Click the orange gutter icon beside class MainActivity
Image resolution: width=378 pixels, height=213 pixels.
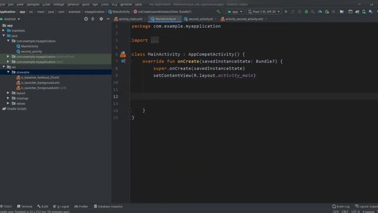point(123,54)
